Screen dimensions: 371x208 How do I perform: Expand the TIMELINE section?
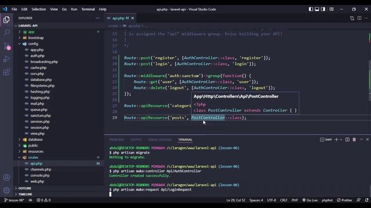pyautogui.click(x=59, y=194)
